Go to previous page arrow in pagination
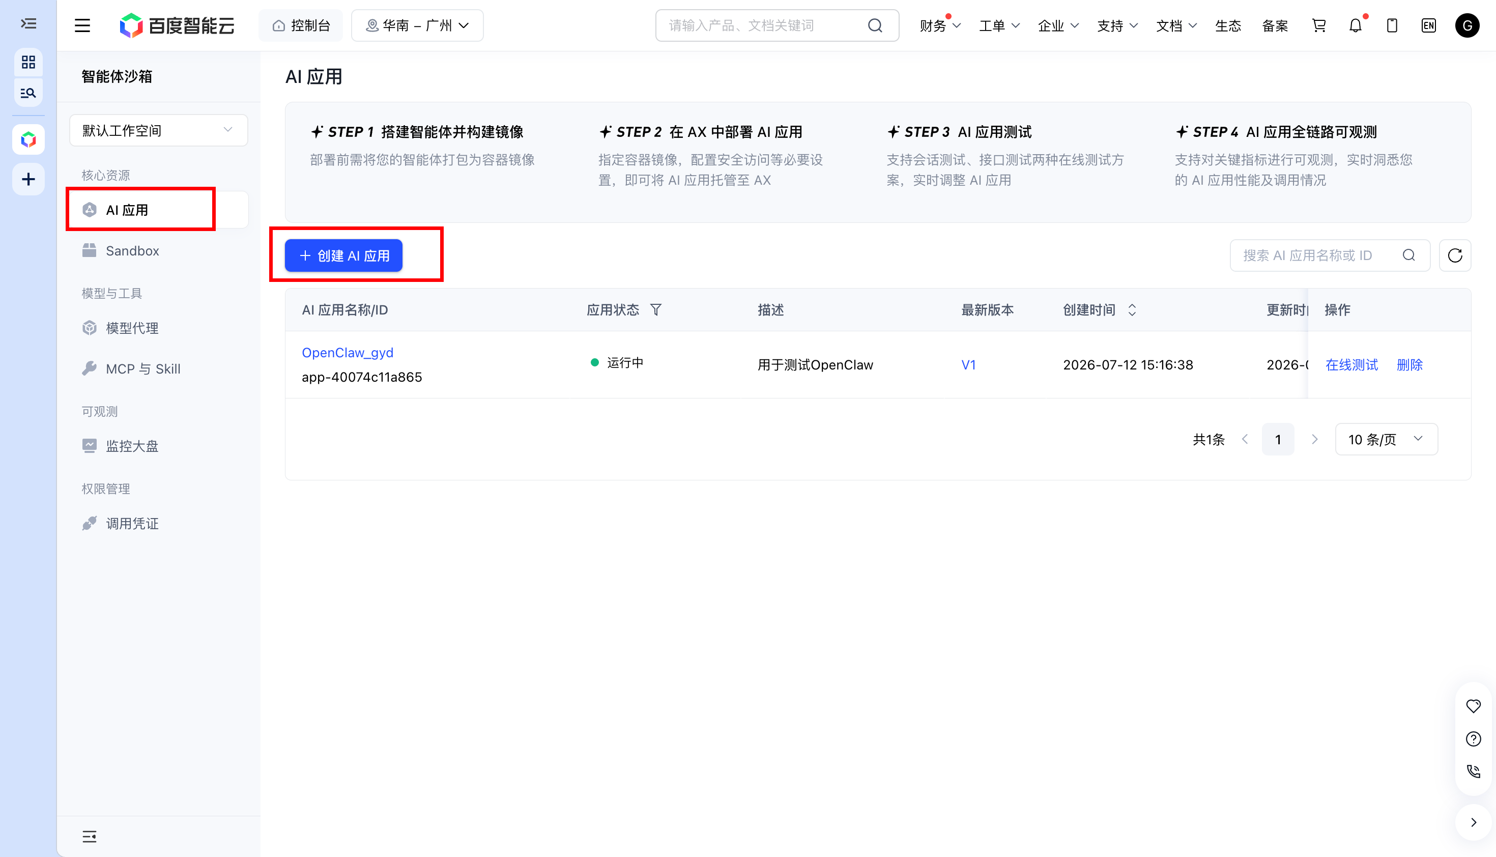This screenshot has width=1496, height=857. click(1245, 439)
